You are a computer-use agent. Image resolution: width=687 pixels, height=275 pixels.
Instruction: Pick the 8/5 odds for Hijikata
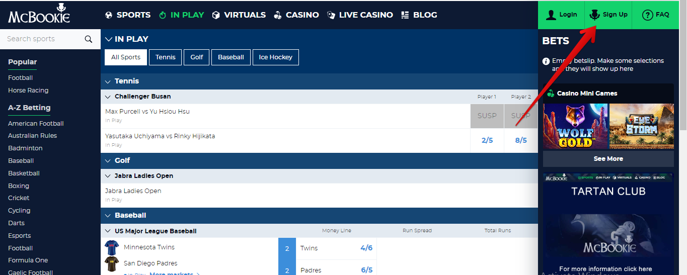pos(521,141)
